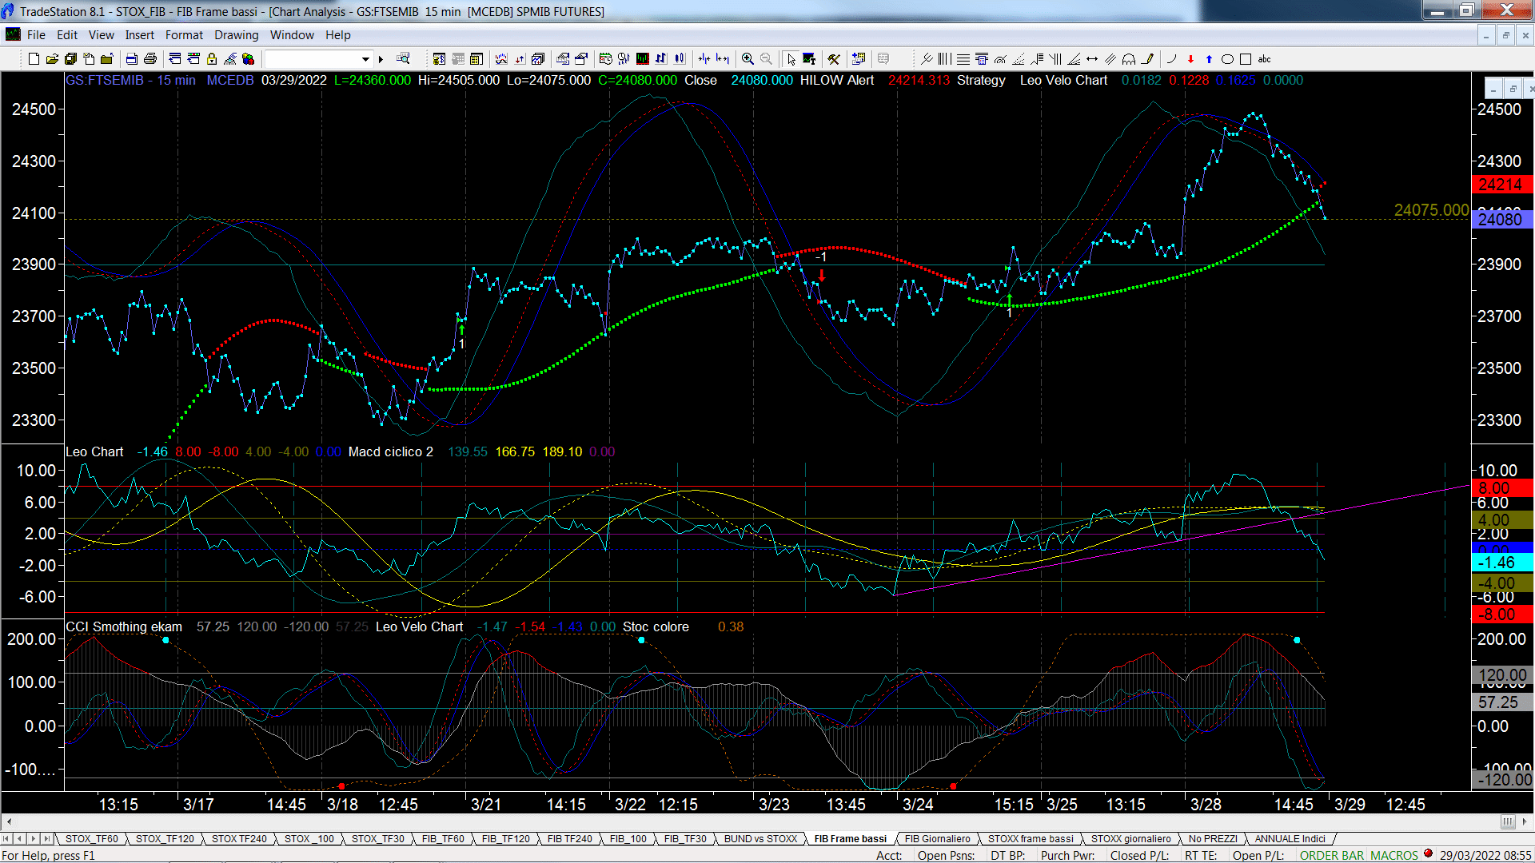This screenshot has width=1535, height=863.
Task: Open the symbol combo box dropdown arrow
Action: [x=365, y=59]
